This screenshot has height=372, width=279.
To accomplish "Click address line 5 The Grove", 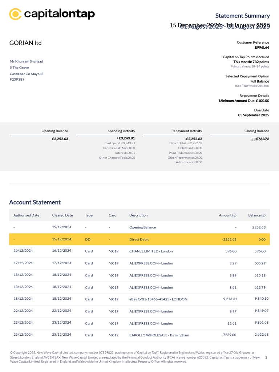I will tap(19, 68).
